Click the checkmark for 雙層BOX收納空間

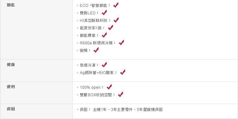click(121, 94)
